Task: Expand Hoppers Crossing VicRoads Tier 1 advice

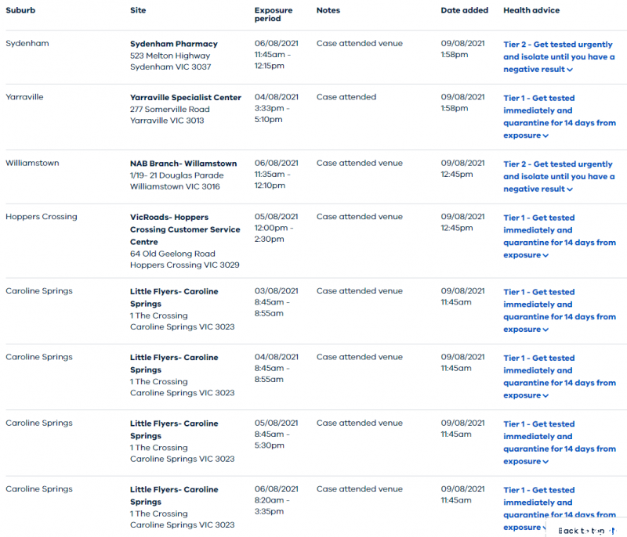Action: pos(545,255)
